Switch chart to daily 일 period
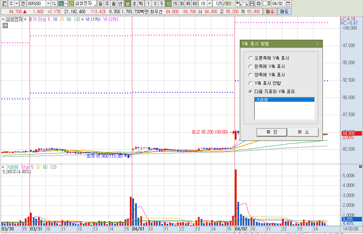This screenshot has height=234, width=363. point(100,3)
